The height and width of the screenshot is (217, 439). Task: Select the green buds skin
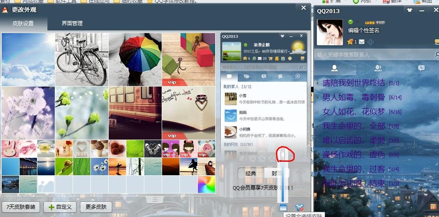click(x=82, y=113)
